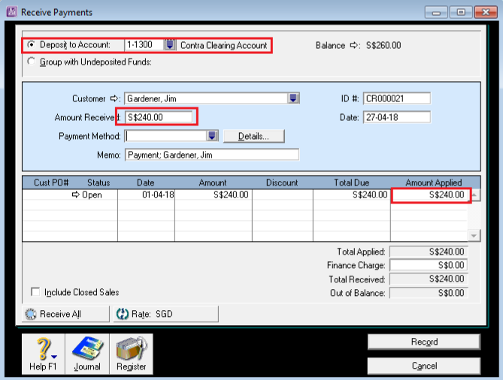Click the Total Applied value
This screenshot has height=380, width=503.
click(429, 252)
